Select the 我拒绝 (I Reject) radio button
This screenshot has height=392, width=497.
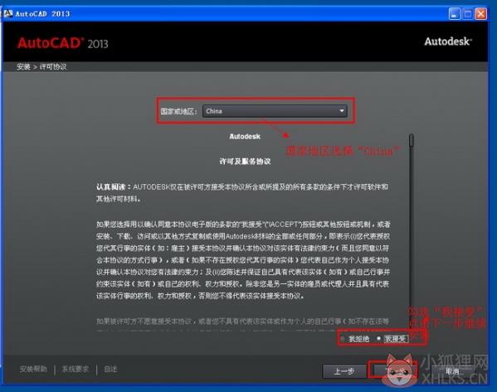coord(343,339)
